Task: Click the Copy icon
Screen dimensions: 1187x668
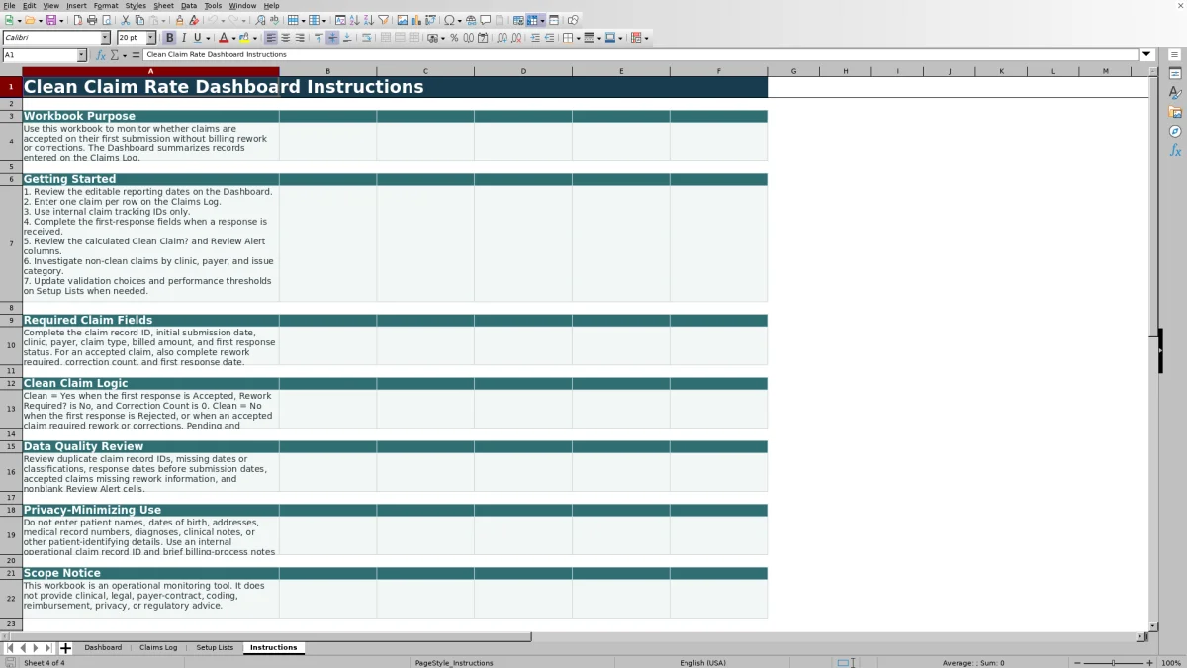Action: [x=139, y=20]
